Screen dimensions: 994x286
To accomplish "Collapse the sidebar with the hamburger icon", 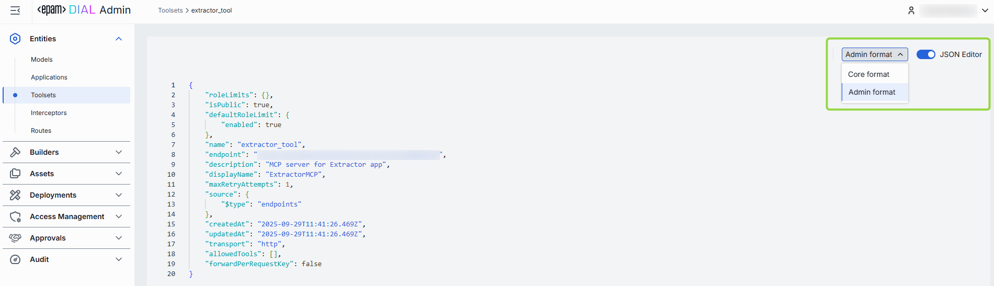I will point(15,10).
